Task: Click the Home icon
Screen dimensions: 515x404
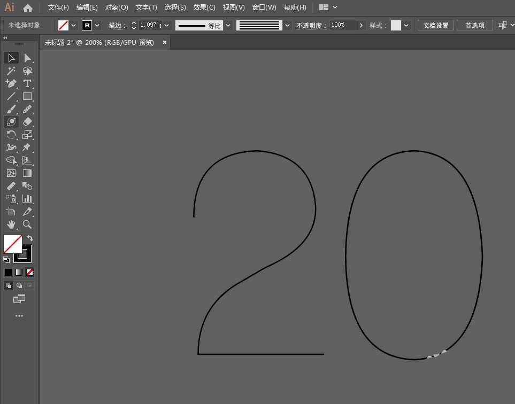Action: [x=28, y=7]
